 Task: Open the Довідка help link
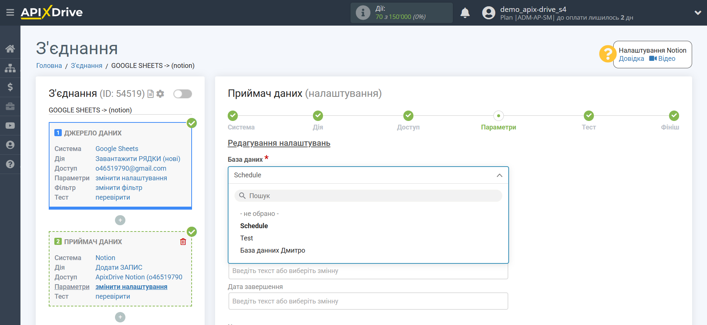click(x=631, y=59)
